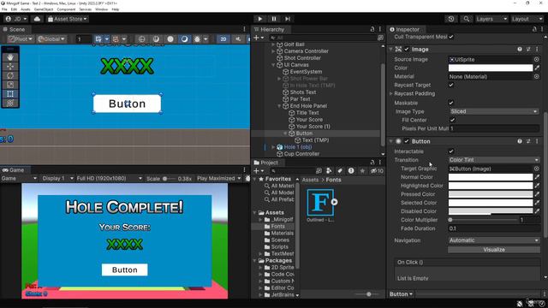Pause the game with the Pause button
Viewport: 548px width, 308px height.
(274, 19)
